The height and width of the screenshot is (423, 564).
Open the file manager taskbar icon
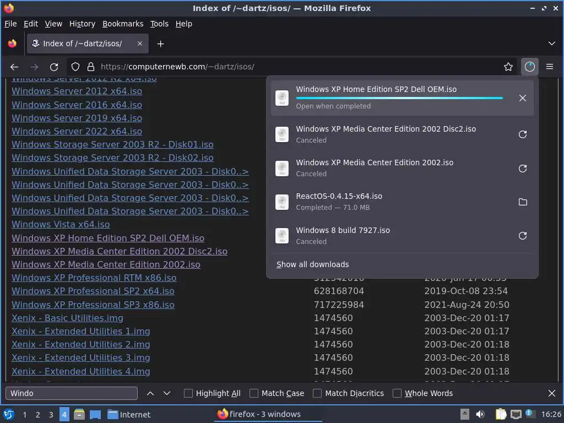point(79,414)
